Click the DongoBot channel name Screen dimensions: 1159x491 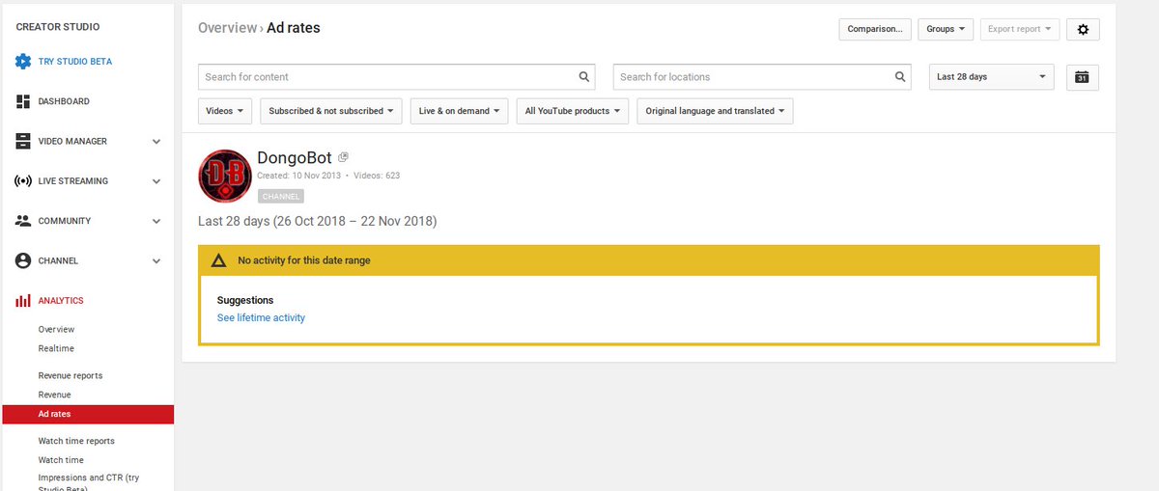(295, 158)
